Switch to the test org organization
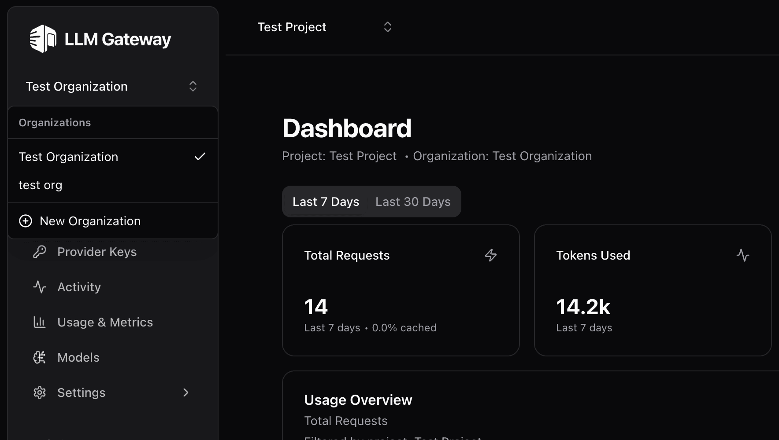Viewport: 779px width, 440px height. [x=40, y=185]
